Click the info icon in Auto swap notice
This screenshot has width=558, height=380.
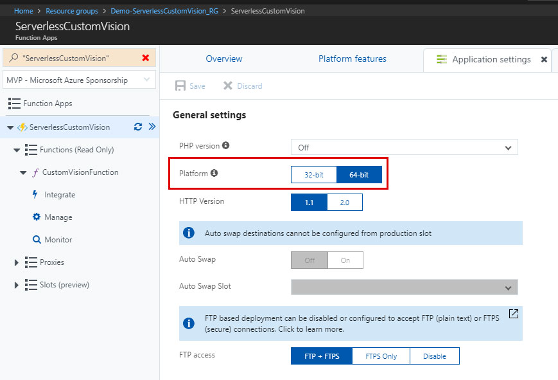point(189,233)
